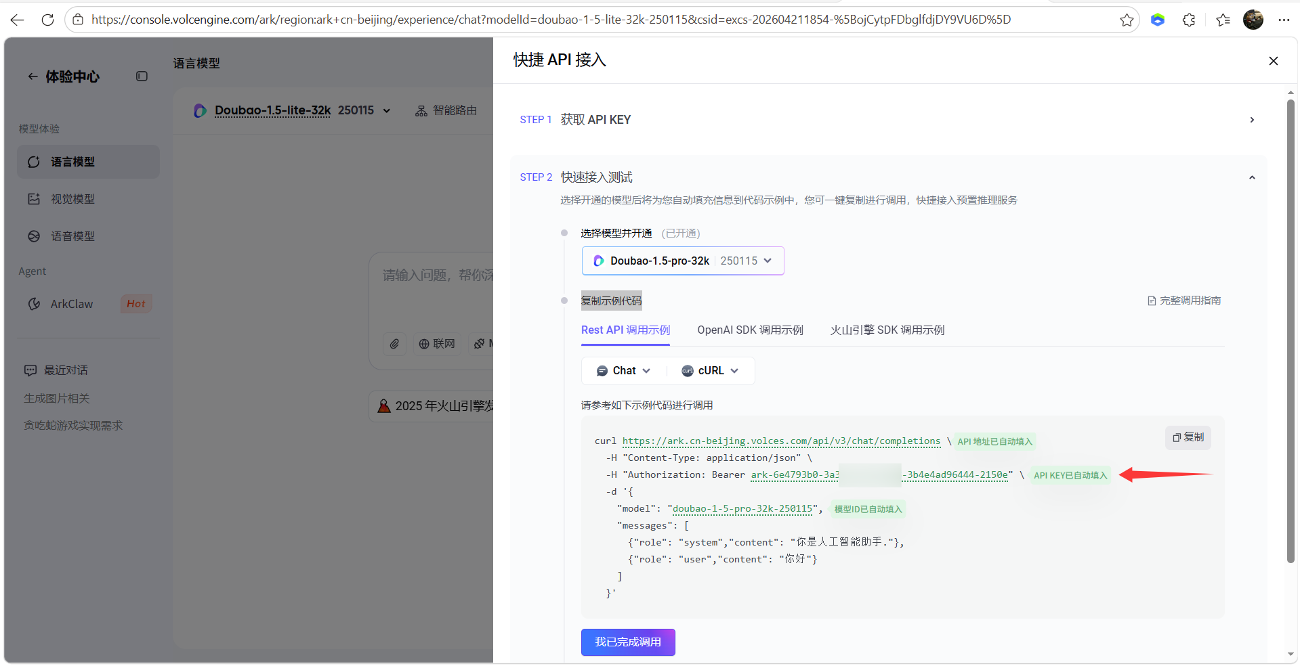Image resolution: width=1300 pixels, height=666 pixels.
Task: Expand STEP 1 获取 API KEY
Action: tap(887, 120)
